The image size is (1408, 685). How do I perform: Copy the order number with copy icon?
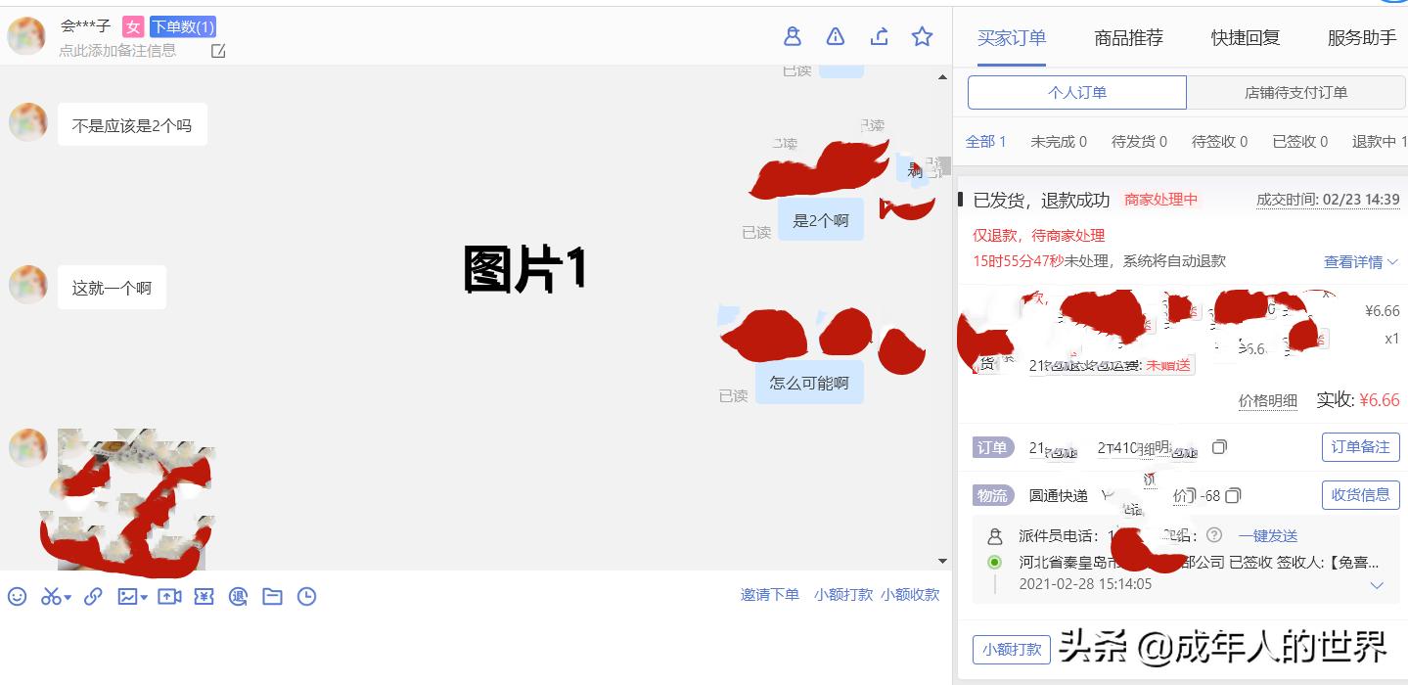(x=1219, y=447)
